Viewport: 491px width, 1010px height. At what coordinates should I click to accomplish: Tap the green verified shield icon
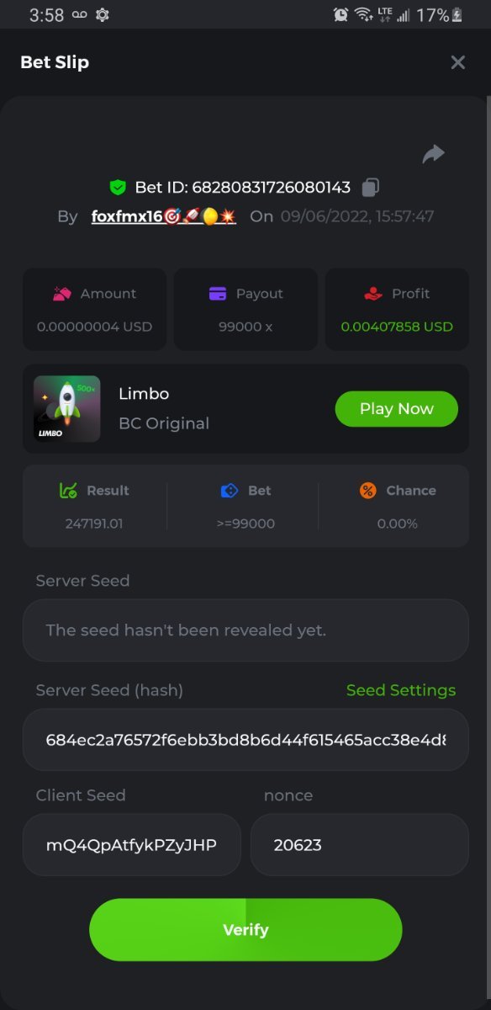[118, 187]
